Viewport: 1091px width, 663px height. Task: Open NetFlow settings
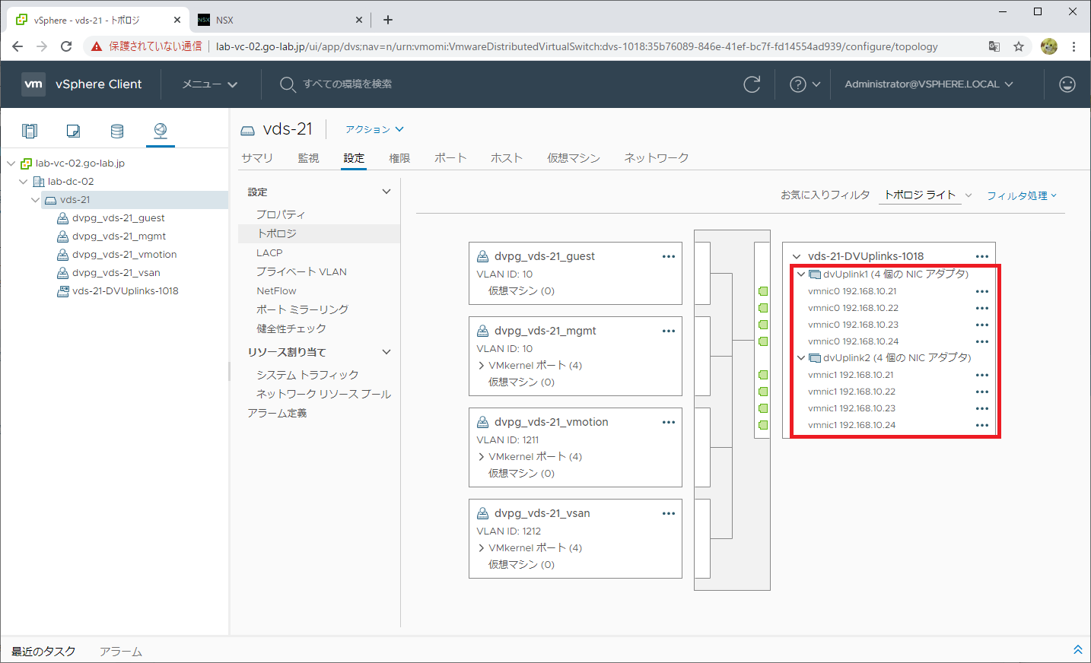pyautogui.click(x=276, y=290)
